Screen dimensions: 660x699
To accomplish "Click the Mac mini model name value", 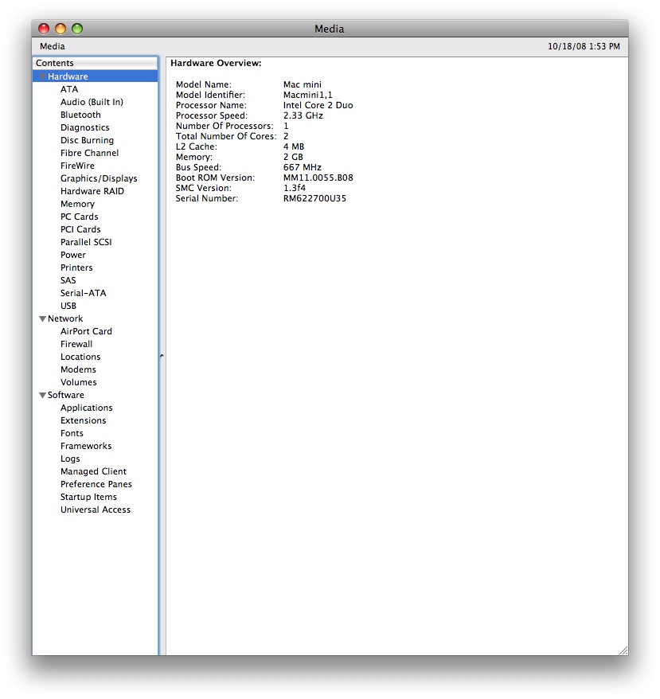I will pyautogui.click(x=302, y=84).
